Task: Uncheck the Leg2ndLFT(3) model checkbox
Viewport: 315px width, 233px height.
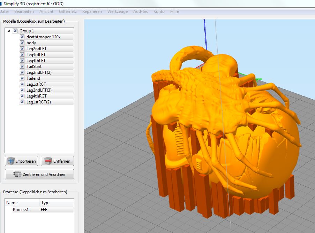Action: [x=22, y=90]
